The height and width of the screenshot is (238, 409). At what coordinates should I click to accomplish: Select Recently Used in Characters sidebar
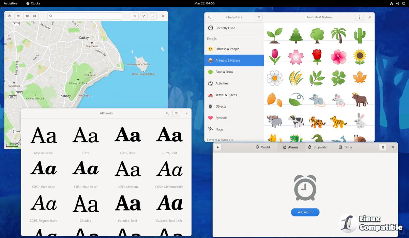(234, 28)
